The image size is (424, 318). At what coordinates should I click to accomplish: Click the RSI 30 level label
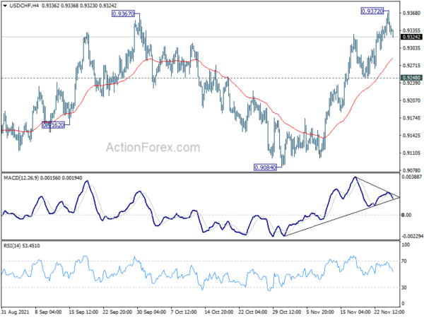(404, 288)
